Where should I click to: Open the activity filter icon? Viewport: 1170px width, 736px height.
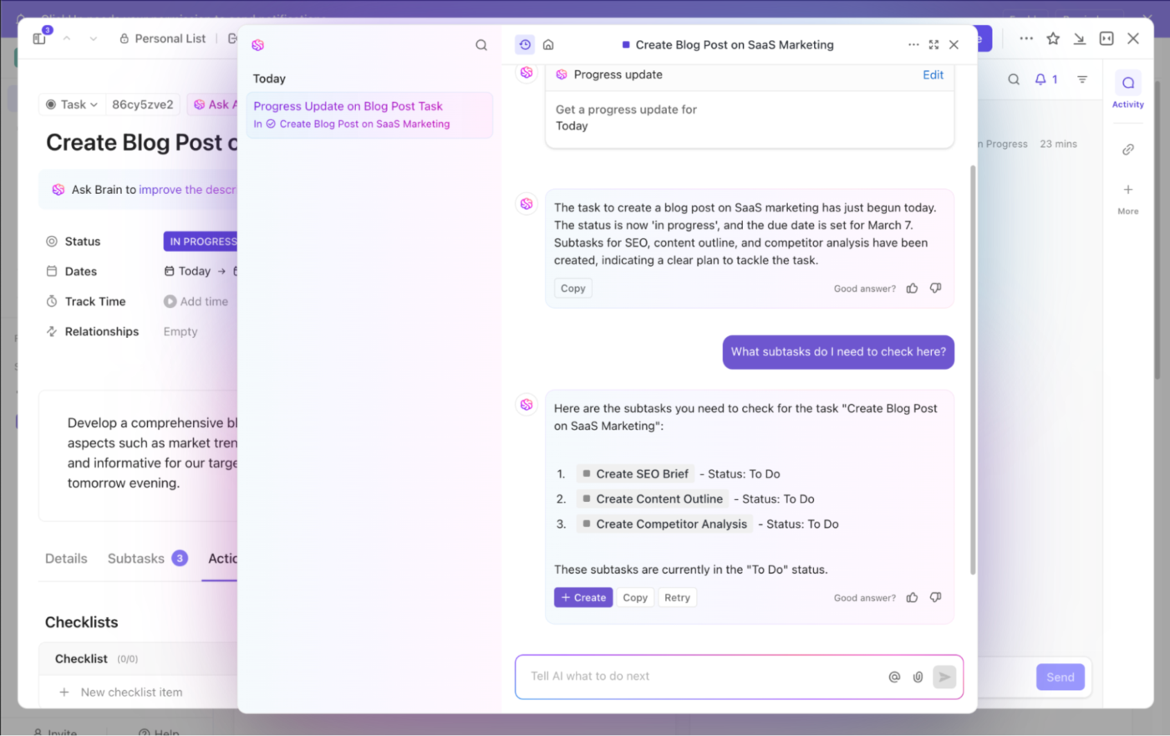(x=1082, y=79)
